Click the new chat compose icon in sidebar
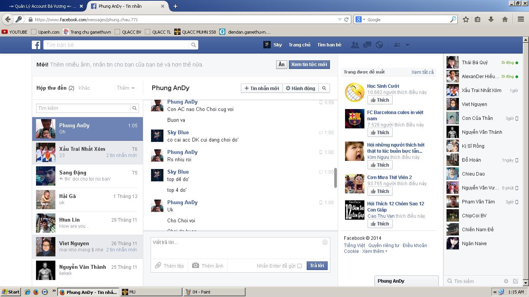The image size is (529, 297). [515, 281]
